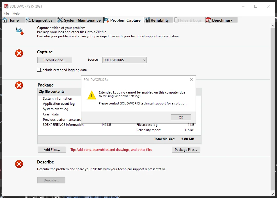Viewport: 277px width, 198px height.
Task: Click the Files & Logs document icon
Action: click(x=176, y=20)
